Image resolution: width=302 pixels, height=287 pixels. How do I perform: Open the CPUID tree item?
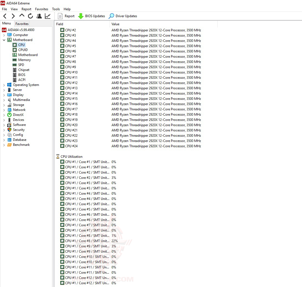(23, 50)
